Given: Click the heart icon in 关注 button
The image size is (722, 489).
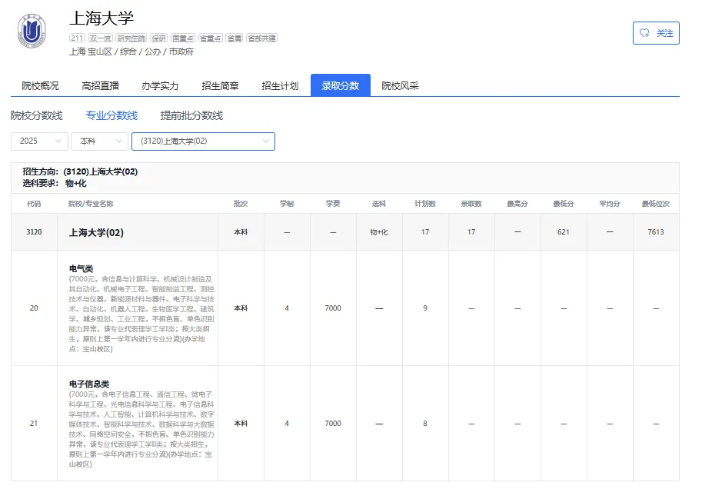Looking at the screenshot, I should [644, 33].
